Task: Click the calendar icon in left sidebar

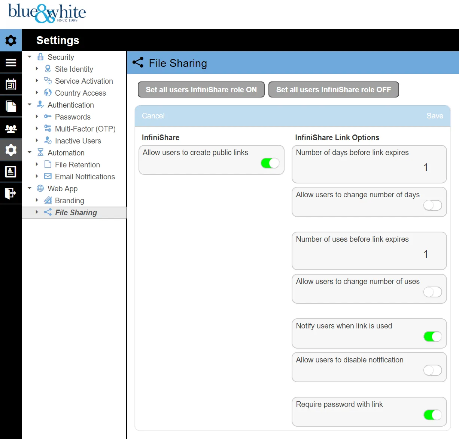Action: tap(11, 84)
